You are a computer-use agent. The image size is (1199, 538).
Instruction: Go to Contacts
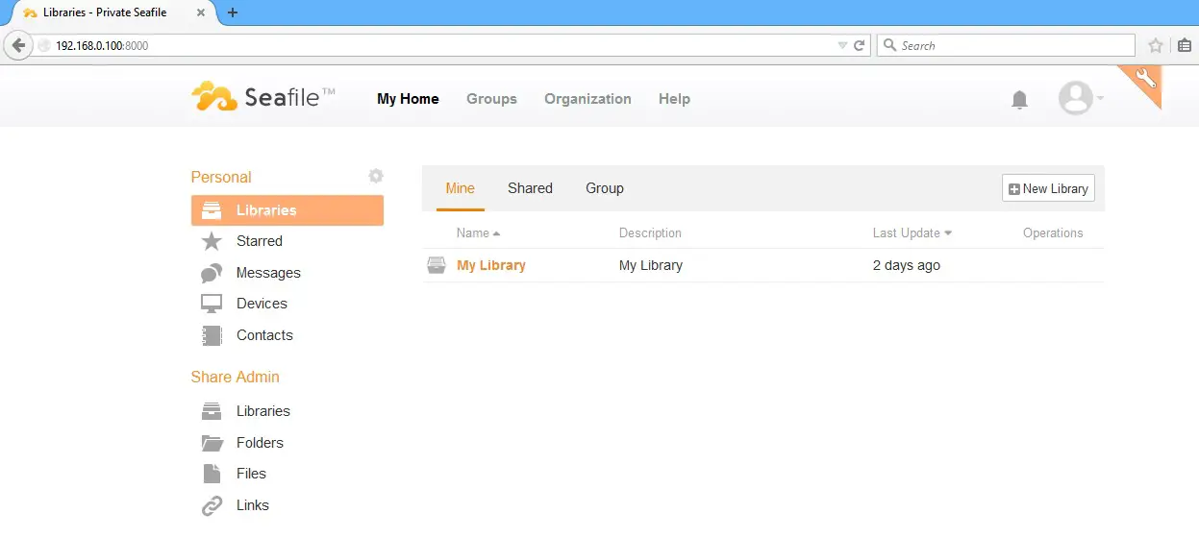pos(264,335)
